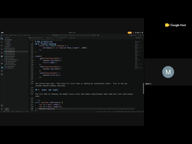The height and width of the screenshot is (144, 192).
Task: Open editor More Actions ellipsis
Action: pyautogui.click(x=142, y=38)
